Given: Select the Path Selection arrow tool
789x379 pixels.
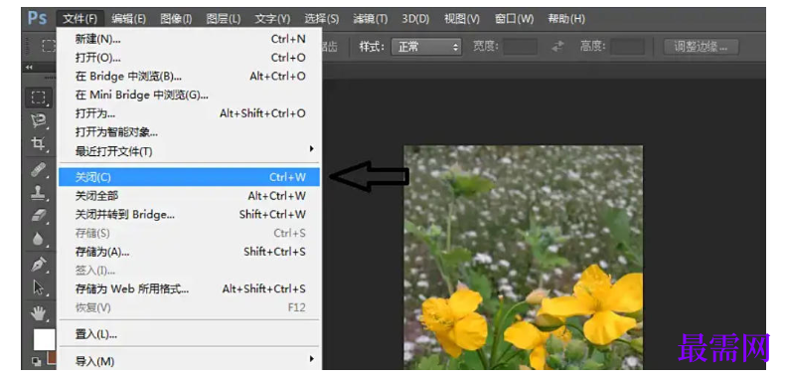Looking at the screenshot, I should pyautogui.click(x=39, y=287).
